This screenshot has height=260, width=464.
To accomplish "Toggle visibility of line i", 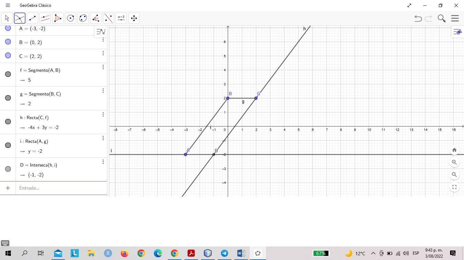I will point(8,145).
